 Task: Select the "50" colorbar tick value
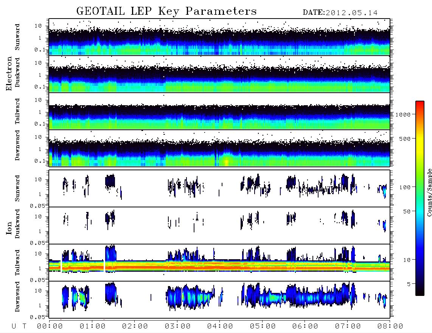point(407,212)
